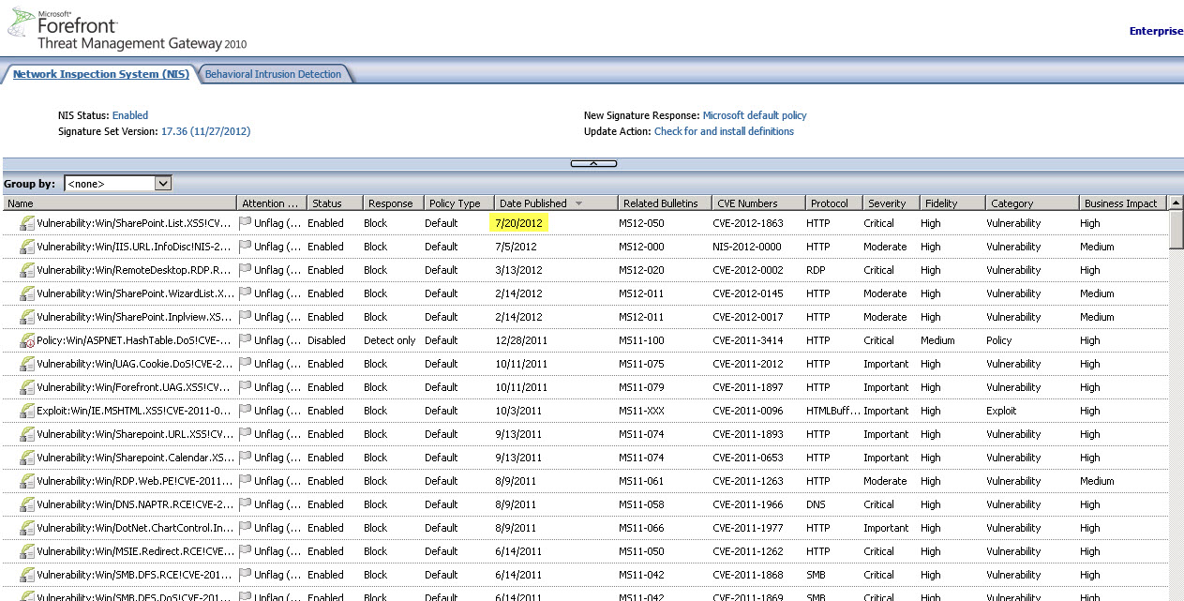1184x601 pixels.
Task: Click the signature icon for the DNS.NAPTR.RCE row
Action: (27, 504)
